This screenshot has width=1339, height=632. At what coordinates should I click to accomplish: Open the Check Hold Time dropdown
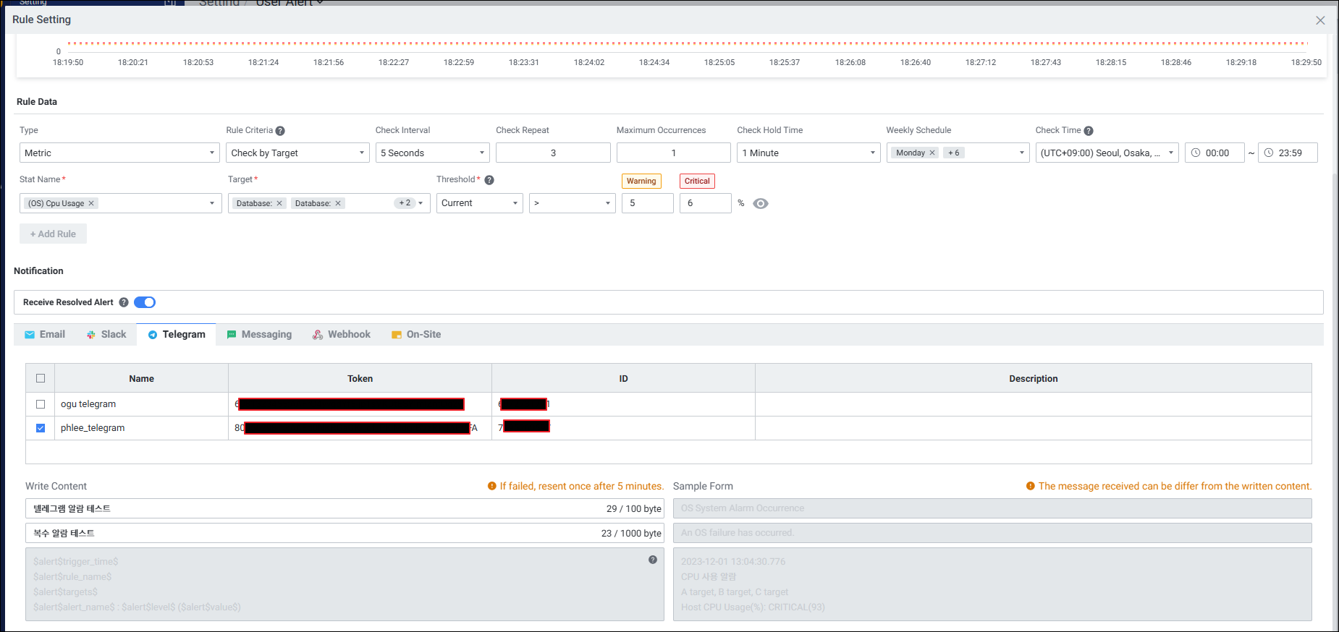[808, 153]
